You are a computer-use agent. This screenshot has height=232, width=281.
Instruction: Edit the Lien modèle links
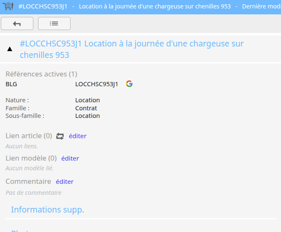[70, 158]
